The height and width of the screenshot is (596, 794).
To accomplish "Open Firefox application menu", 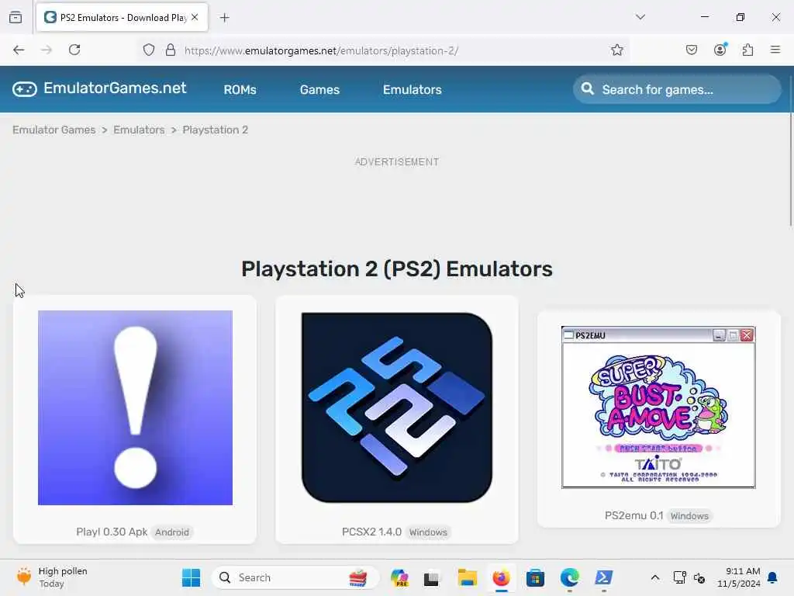I will 775,50.
